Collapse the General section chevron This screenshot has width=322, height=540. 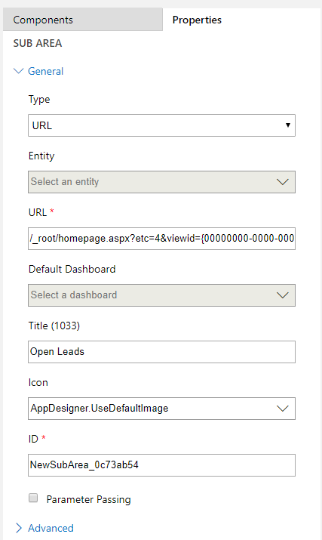click(18, 71)
